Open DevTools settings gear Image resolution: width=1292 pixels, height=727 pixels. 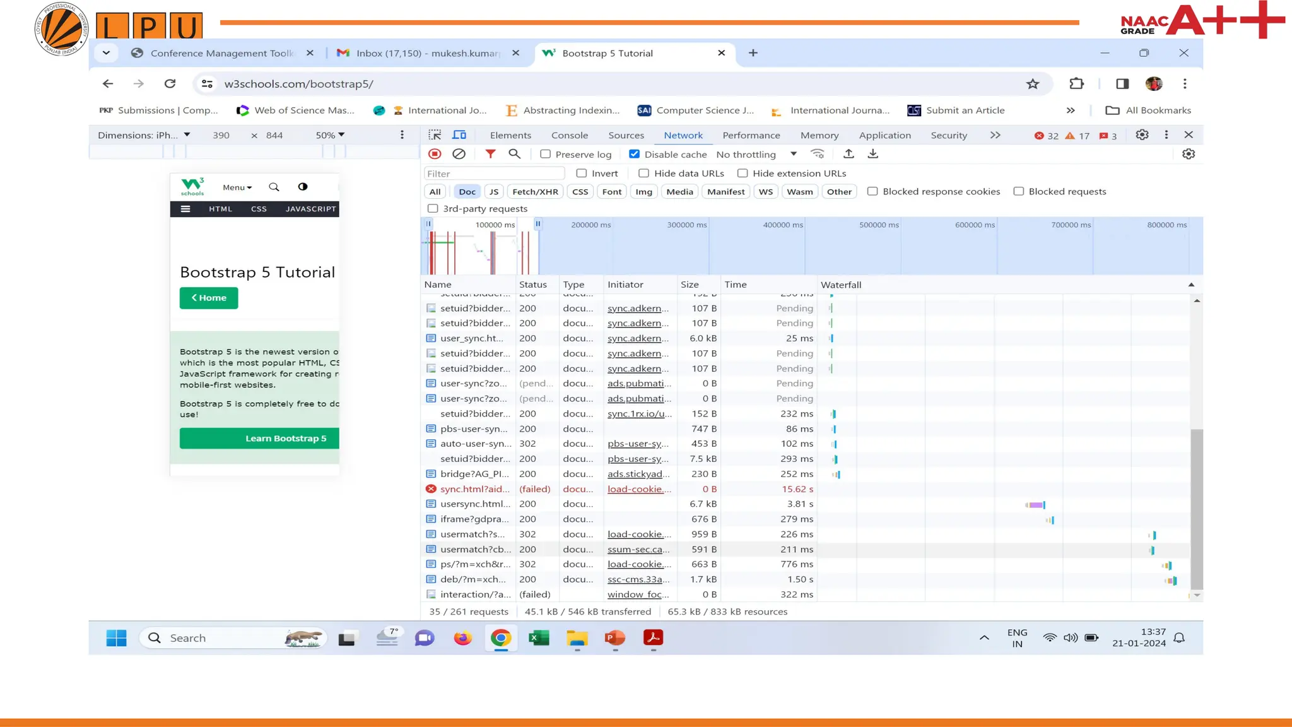coord(1142,135)
